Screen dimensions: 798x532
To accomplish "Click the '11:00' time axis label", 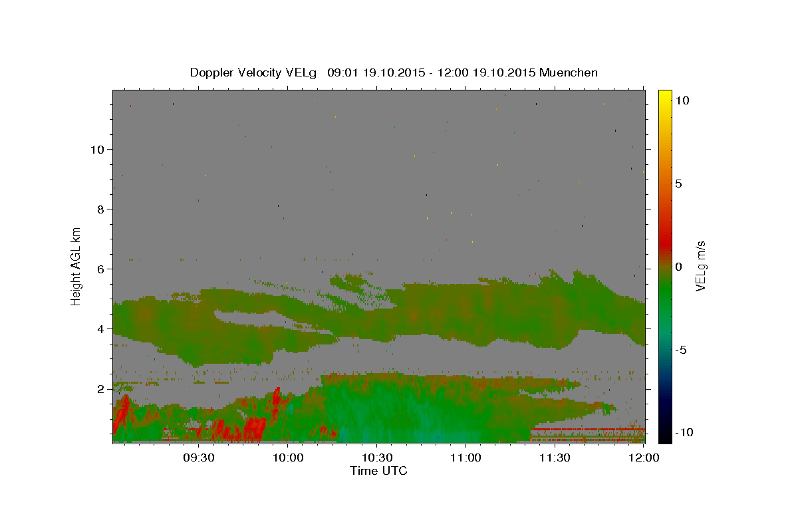I will (465, 458).
